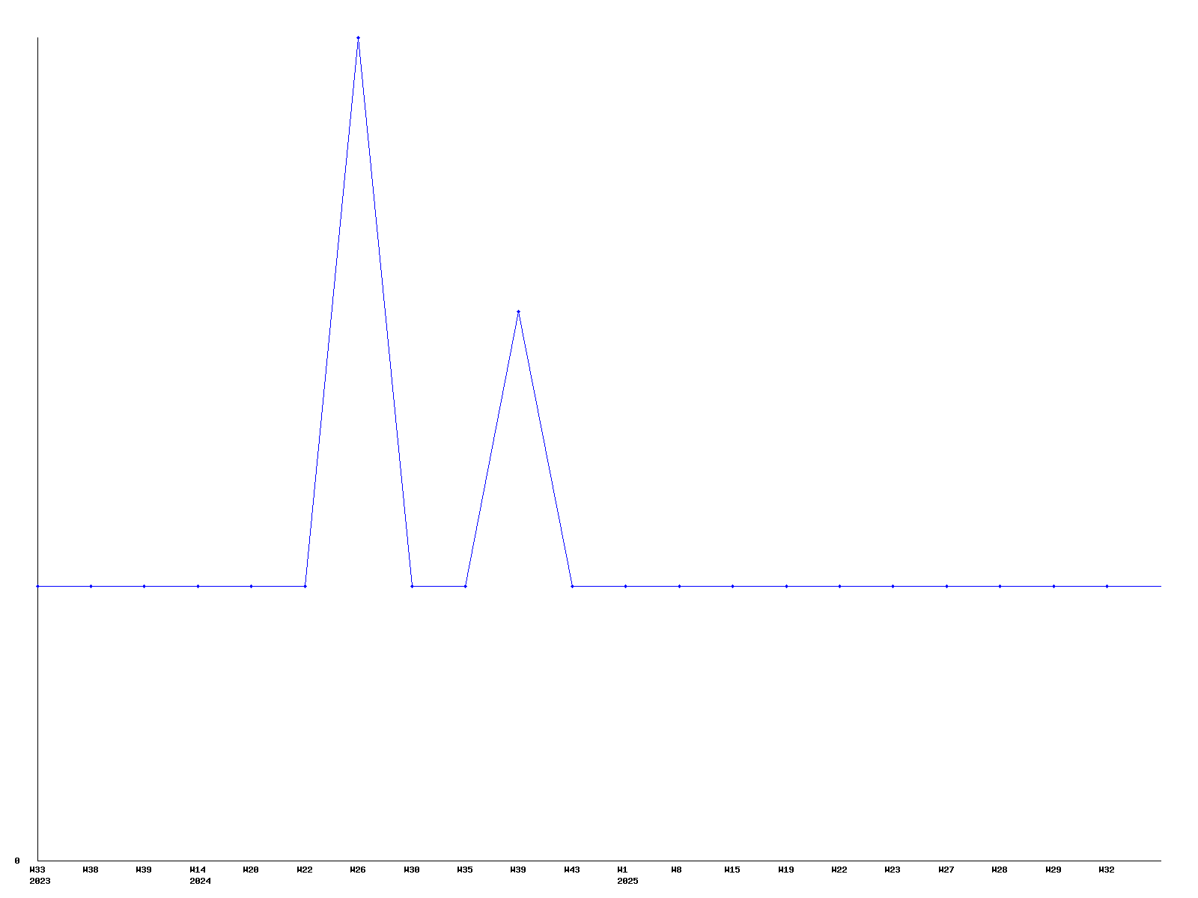
Task: Click the data point above W30
Action: pos(412,586)
